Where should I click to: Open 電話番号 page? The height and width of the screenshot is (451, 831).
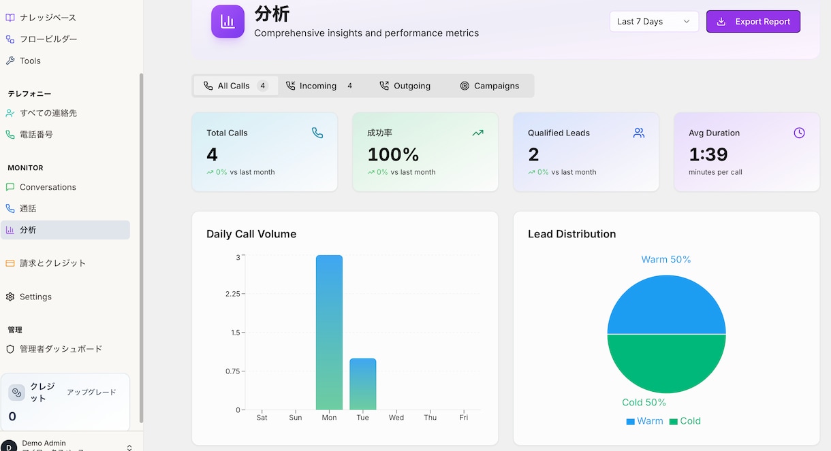[65, 135]
